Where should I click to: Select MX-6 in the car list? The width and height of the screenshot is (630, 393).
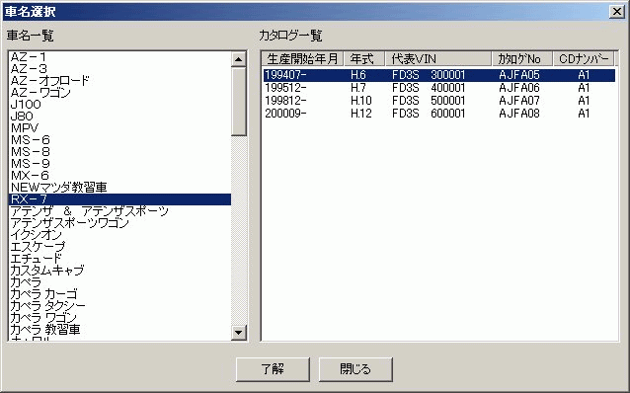click(119, 176)
